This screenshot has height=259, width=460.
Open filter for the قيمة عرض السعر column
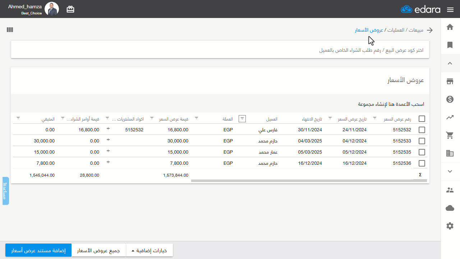tap(152, 118)
